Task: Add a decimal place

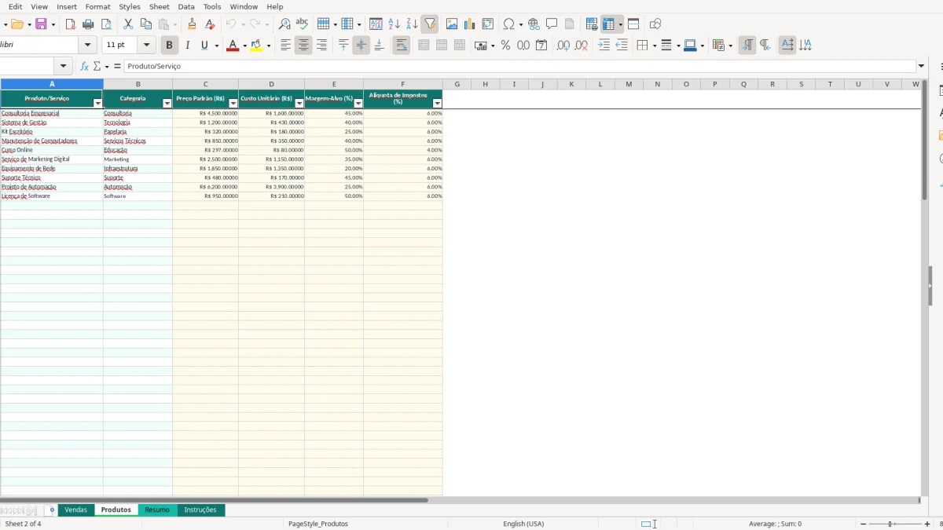Action: (563, 46)
